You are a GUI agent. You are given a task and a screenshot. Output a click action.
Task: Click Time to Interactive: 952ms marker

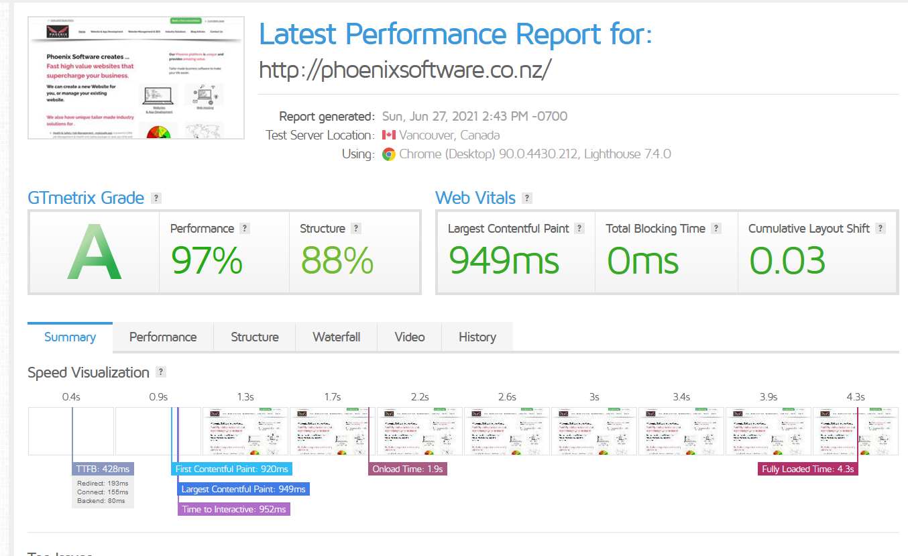pos(234,509)
